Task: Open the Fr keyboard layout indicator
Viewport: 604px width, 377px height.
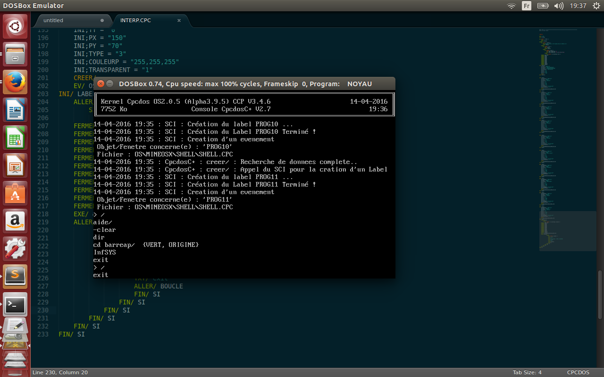Action: click(527, 6)
